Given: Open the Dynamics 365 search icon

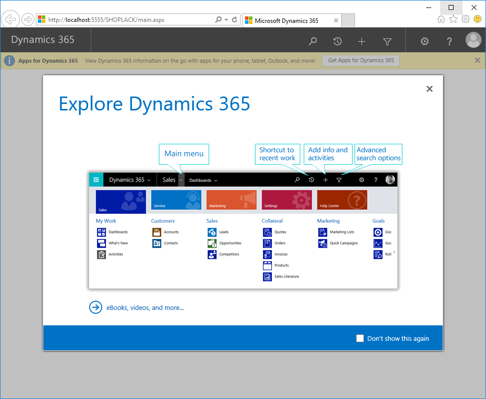Looking at the screenshot, I should click(313, 41).
